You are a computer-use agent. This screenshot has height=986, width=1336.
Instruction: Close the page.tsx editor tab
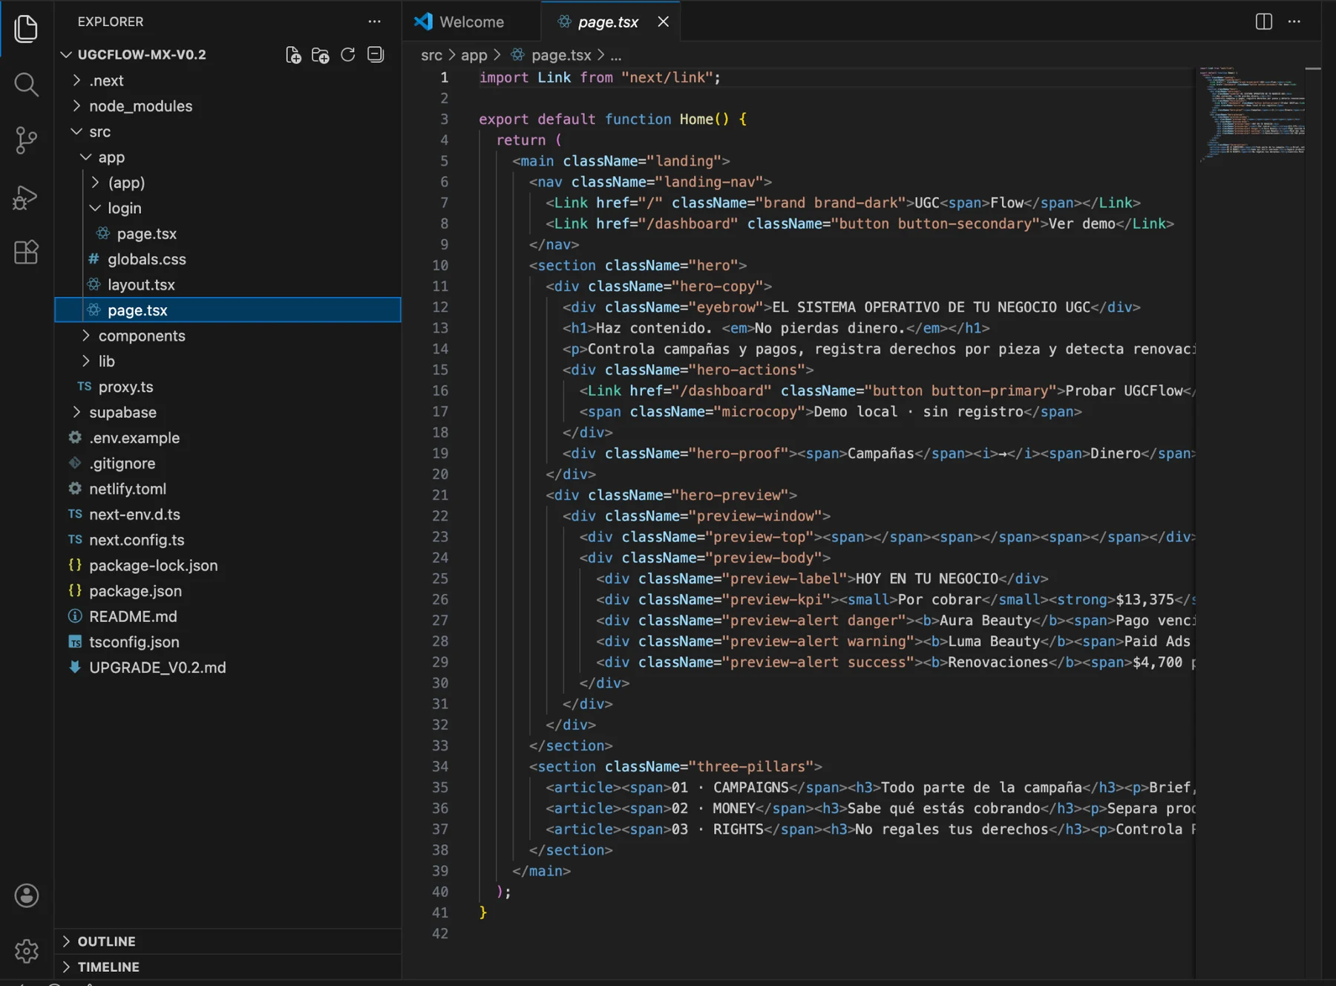tap(663, 22)
